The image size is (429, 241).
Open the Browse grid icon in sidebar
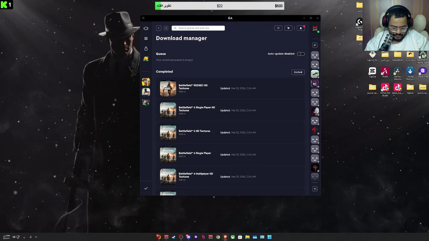[x=146, y=38]
